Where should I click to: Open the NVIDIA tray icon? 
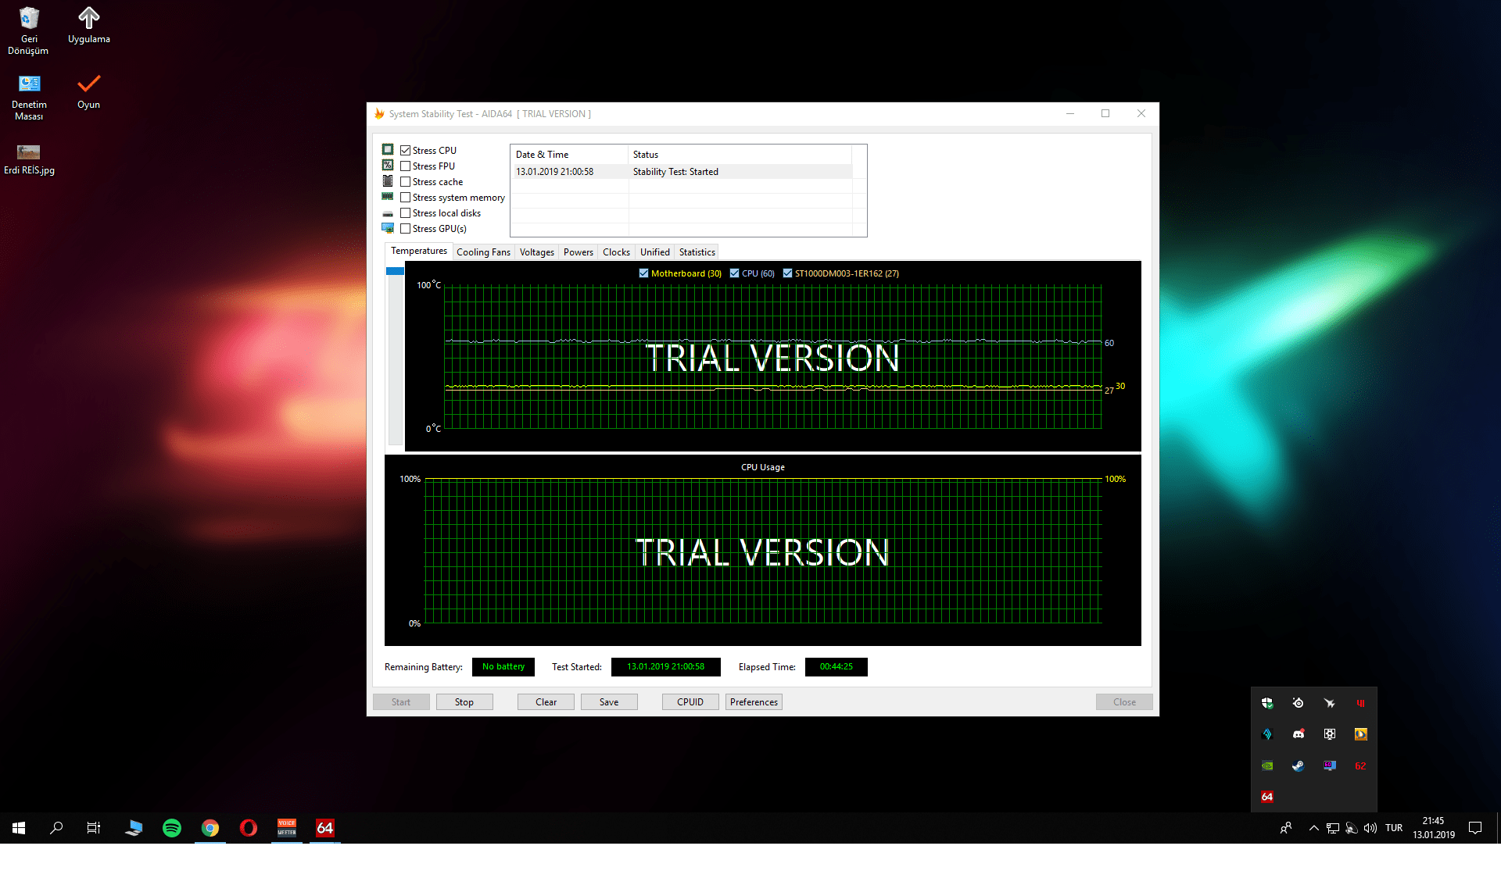click(1267, 766)
